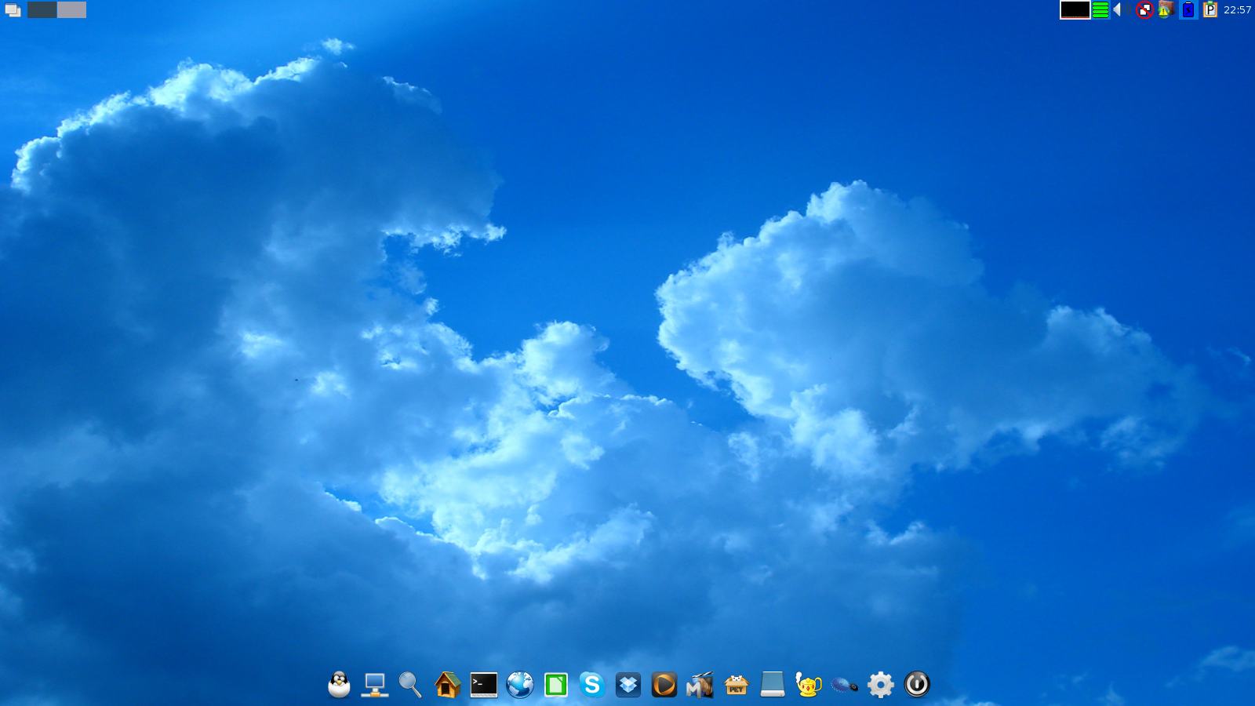Open the penguin-in-egg menu icon in the dock

click(339, 685)
